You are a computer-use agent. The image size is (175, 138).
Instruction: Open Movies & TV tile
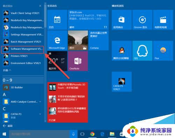pos(163,20)
